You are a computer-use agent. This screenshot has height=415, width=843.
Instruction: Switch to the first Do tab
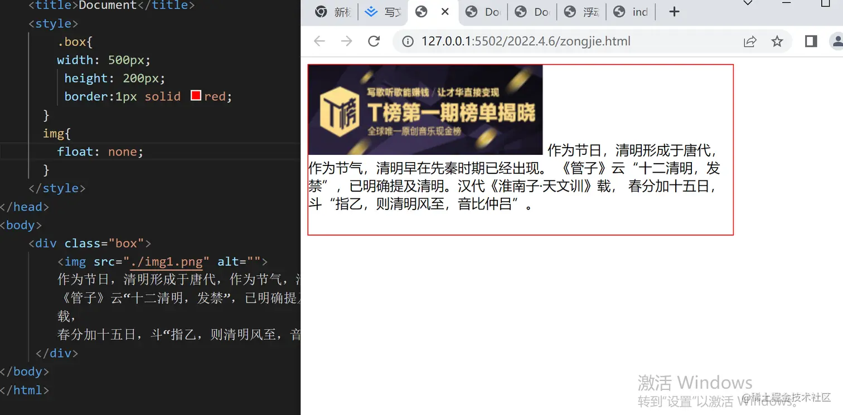(x=483, y=12)
